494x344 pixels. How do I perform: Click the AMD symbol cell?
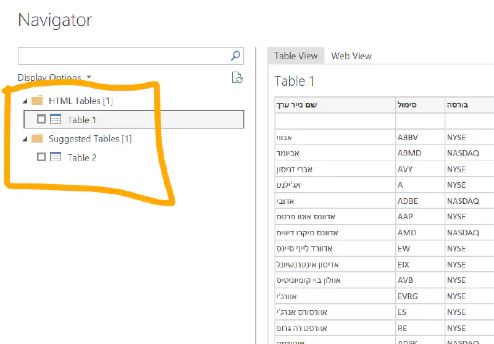421,233
